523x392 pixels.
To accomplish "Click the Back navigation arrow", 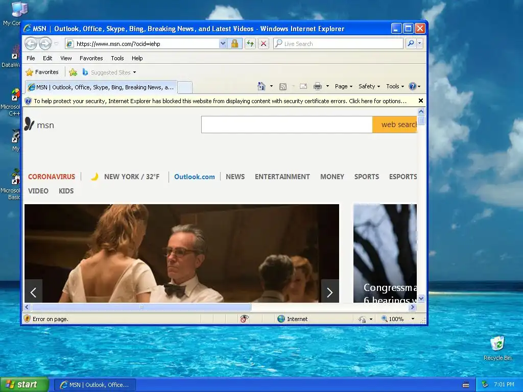I will [x=31, y=44].
